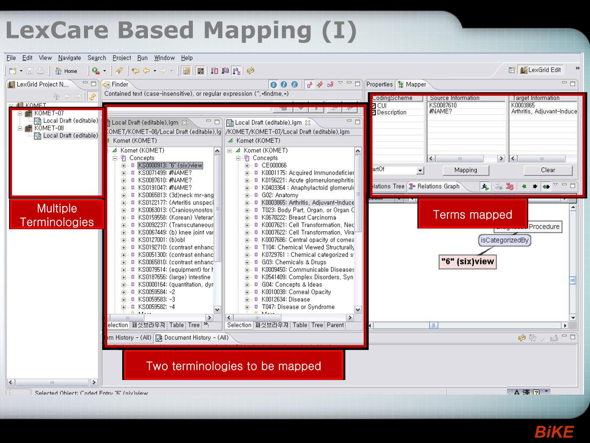The height and width of the screenshot is (443, 590).
Task: Click the red-circle cancel relations graph icon
Action: [x=510, y=187]
